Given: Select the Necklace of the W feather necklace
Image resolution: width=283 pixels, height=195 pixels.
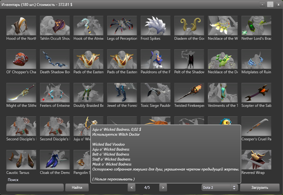Looking at the screenshot, I should (x=223, y=25).
